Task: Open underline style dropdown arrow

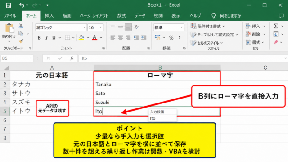Action: (x=60, y=38)
